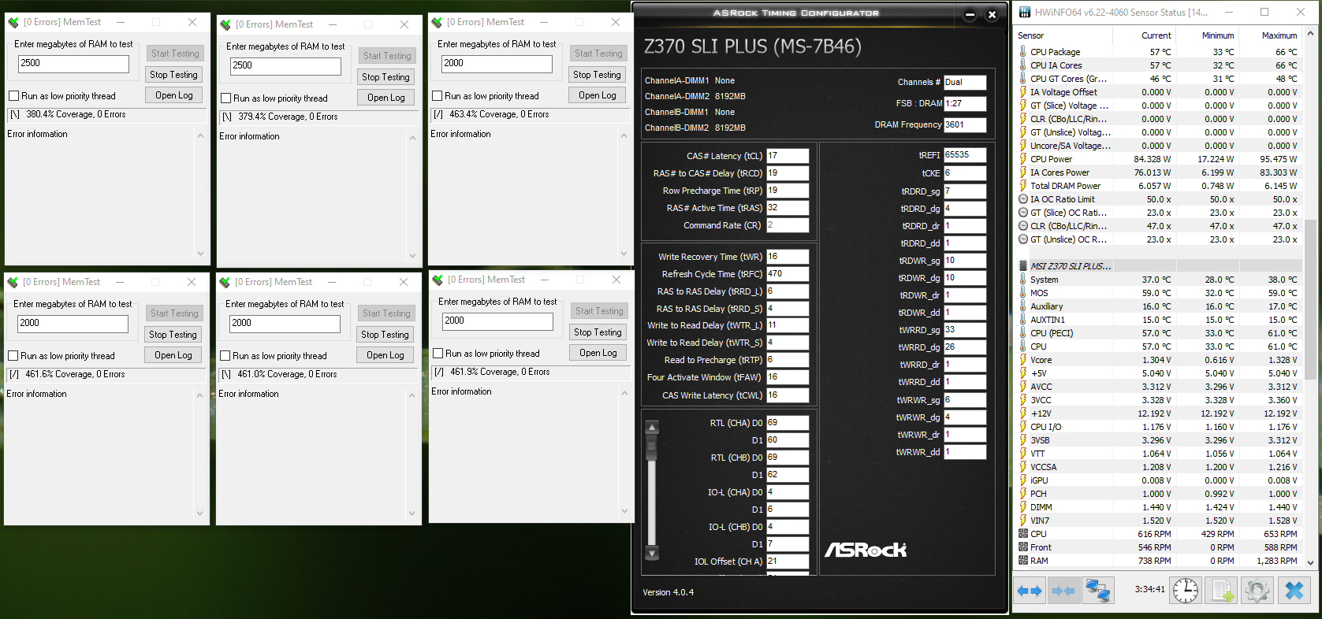Select the CPU (PECI) temperature row
Image resolution: width=1322 pixels, height=619 pixels.
1159,333
